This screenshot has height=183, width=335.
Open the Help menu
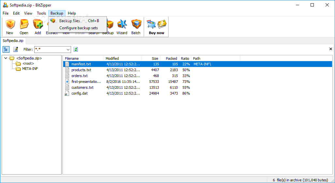(72, 13)
